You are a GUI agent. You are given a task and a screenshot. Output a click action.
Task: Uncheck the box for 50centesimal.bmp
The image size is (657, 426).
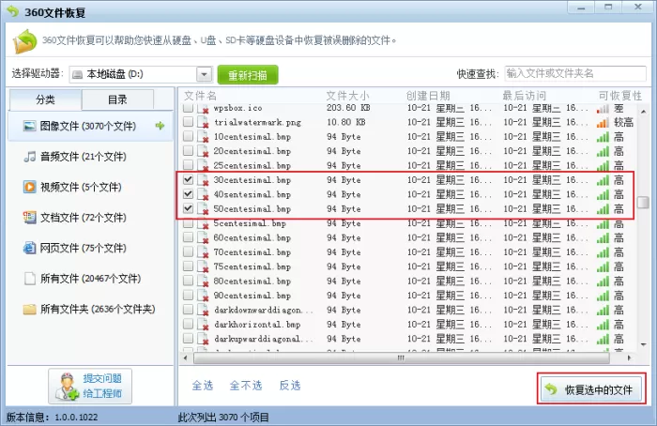[188, 207]
